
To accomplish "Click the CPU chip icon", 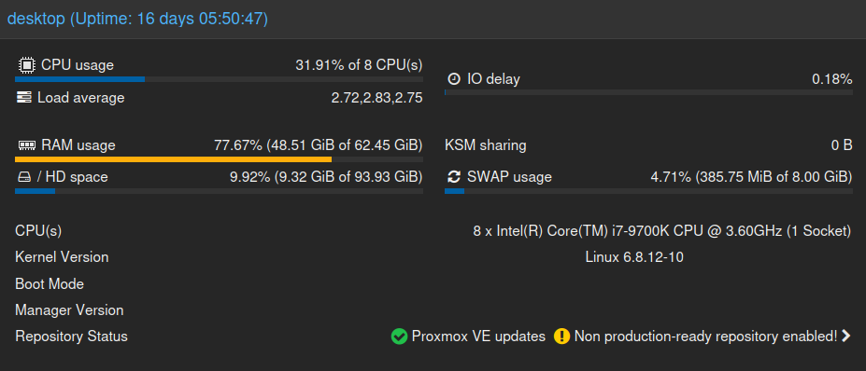I will 26,65.
